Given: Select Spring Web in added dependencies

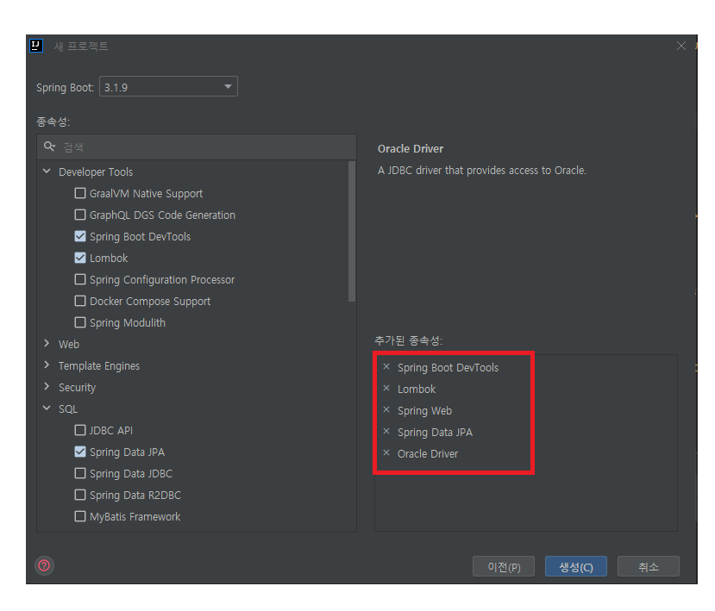Looking at the screenshot, I should pos(424,410).
